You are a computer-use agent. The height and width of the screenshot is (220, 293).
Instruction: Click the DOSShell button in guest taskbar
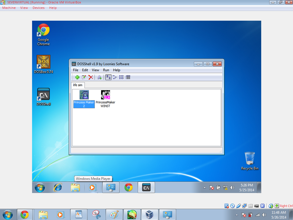[146, 187]
